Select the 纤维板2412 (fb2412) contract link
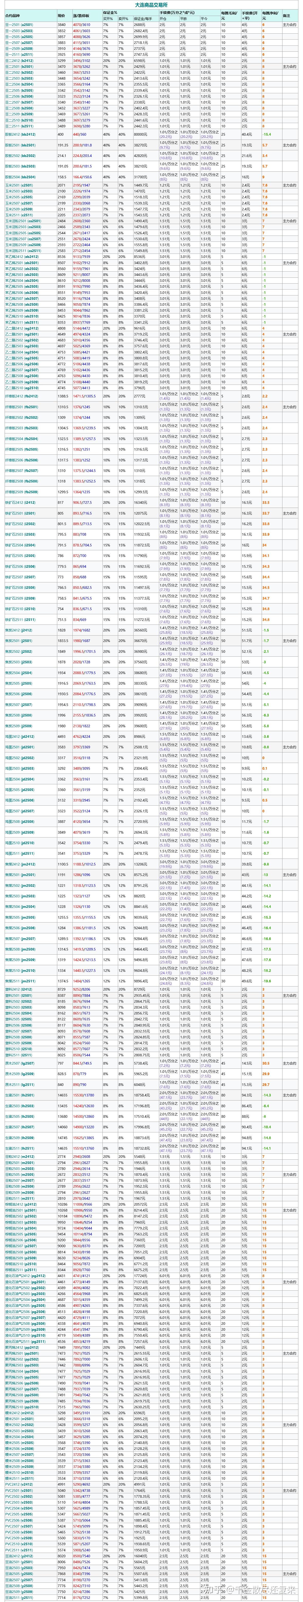This screenshot has height=1602, width=303. point(22,396)
